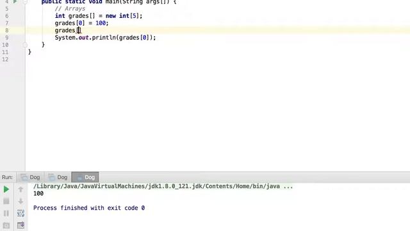Click the 'System.out.println(grades[0]);' statement
Screen dimensions: 410x231
[x=105, y=38]
